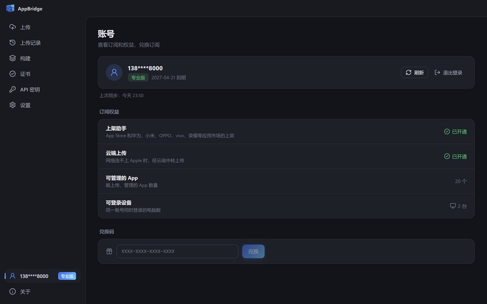The height and width of the screenshot is (304, 487).
Task: Click the 上架助手 row title
Action: [116, 128]
